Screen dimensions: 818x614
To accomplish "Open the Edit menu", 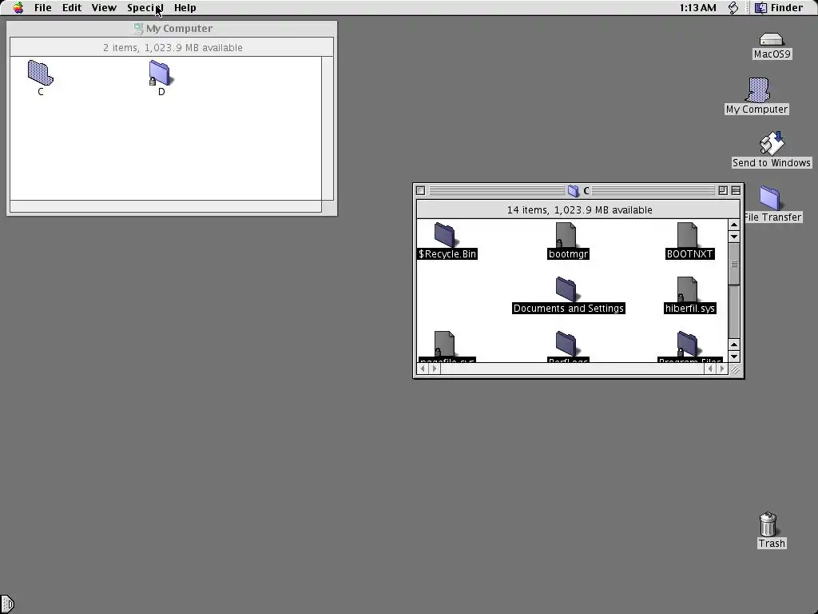I will [x=71, y=8].
